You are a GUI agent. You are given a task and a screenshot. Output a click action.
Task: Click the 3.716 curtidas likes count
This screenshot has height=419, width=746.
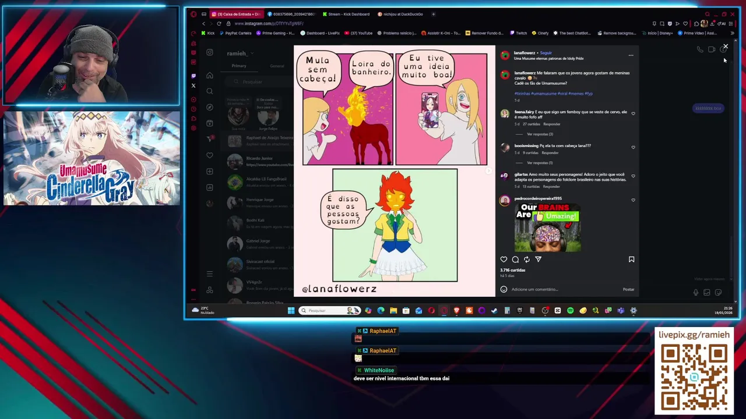pos(512,270)
